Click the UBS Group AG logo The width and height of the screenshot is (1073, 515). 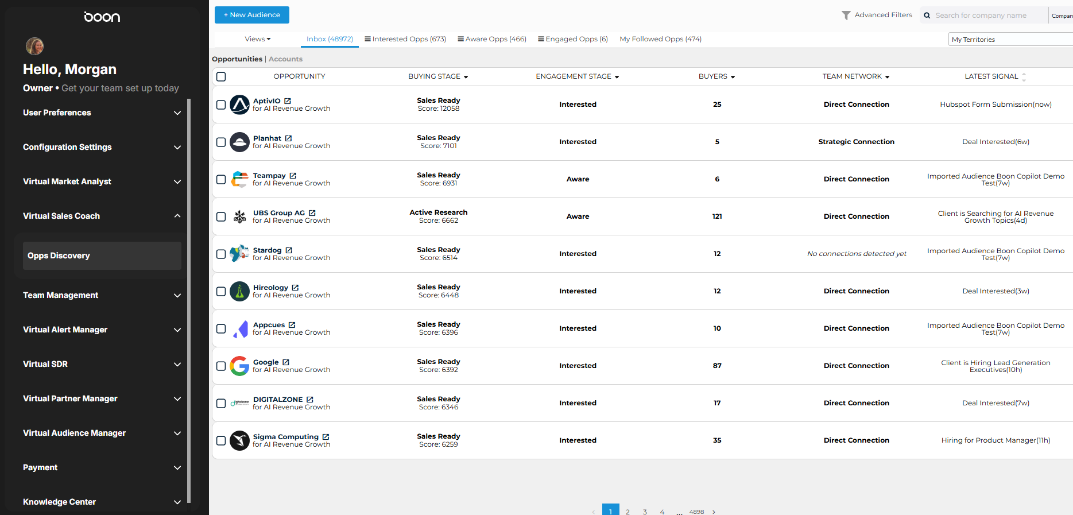tap(239, 216)
